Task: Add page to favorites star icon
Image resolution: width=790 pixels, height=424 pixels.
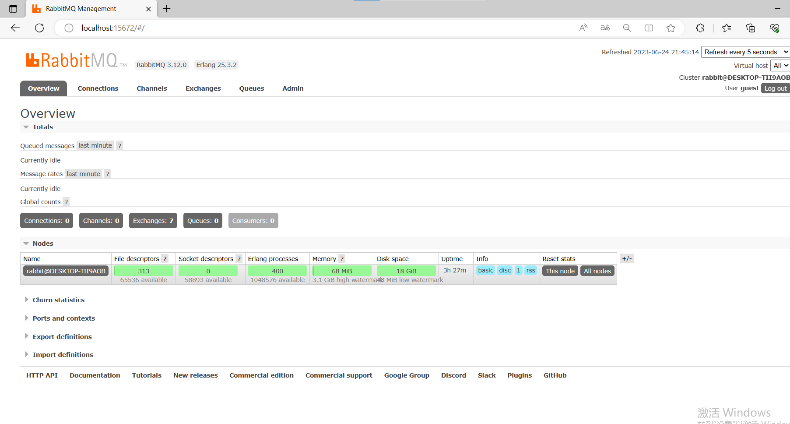Action: (671, 28)
